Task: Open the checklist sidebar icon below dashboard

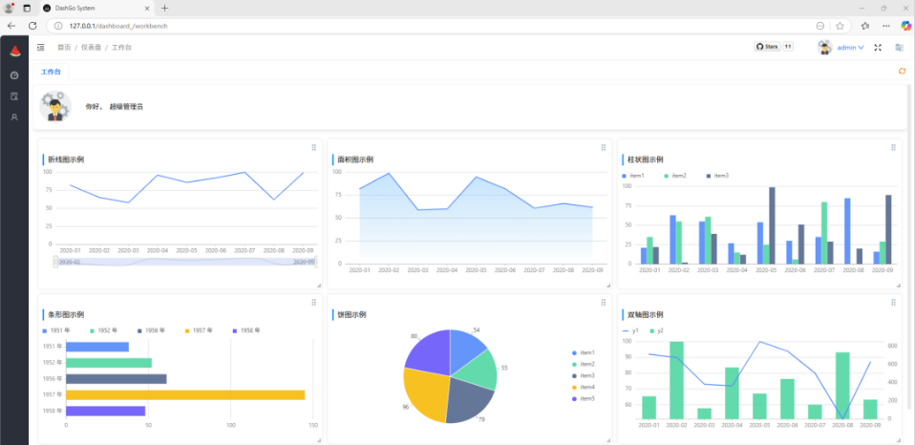Action: (x=14, y=96)
